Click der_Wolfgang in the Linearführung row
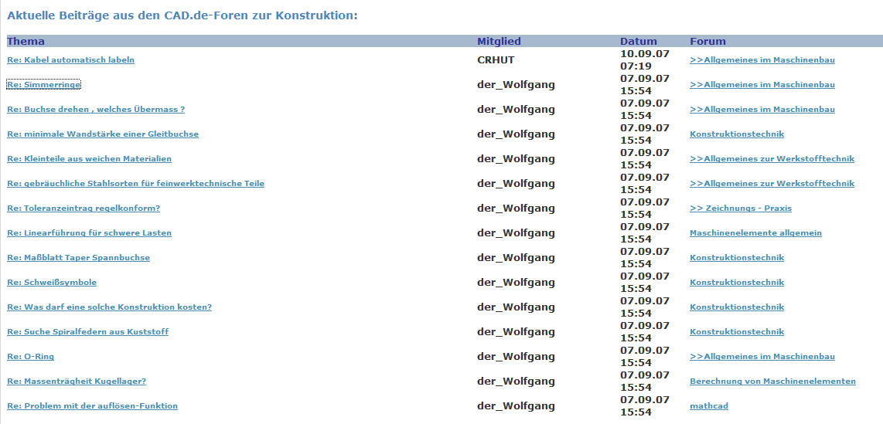The width and height of the screenshot is (883, 424). click(x=516, y=233)
